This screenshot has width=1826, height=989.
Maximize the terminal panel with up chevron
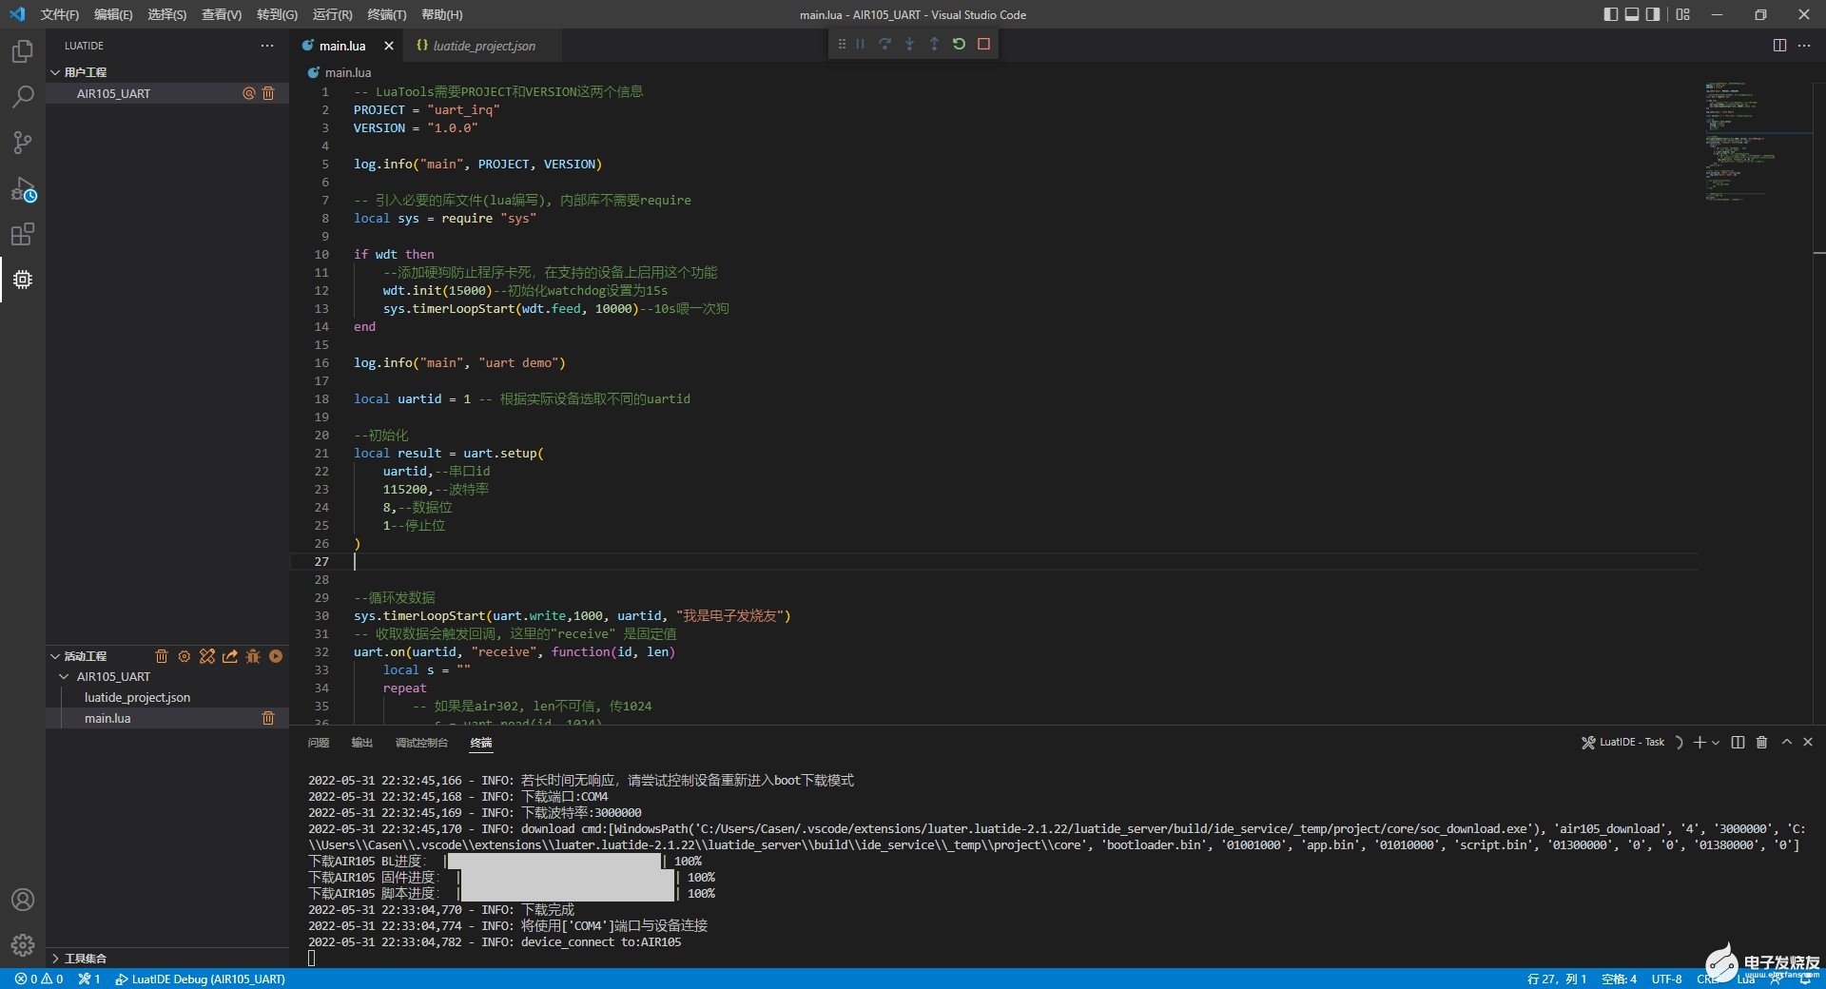[1786, 742]
